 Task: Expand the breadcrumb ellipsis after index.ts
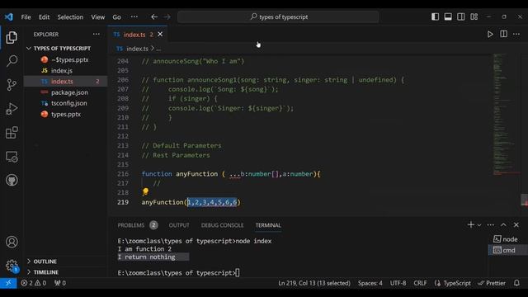pyautogui.click(x=158, y=49)
